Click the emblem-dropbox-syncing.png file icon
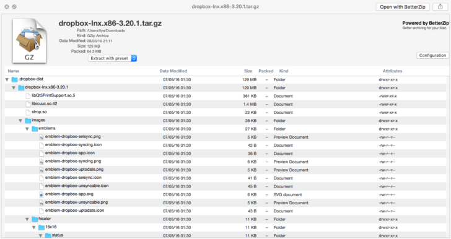 [42, 162]
